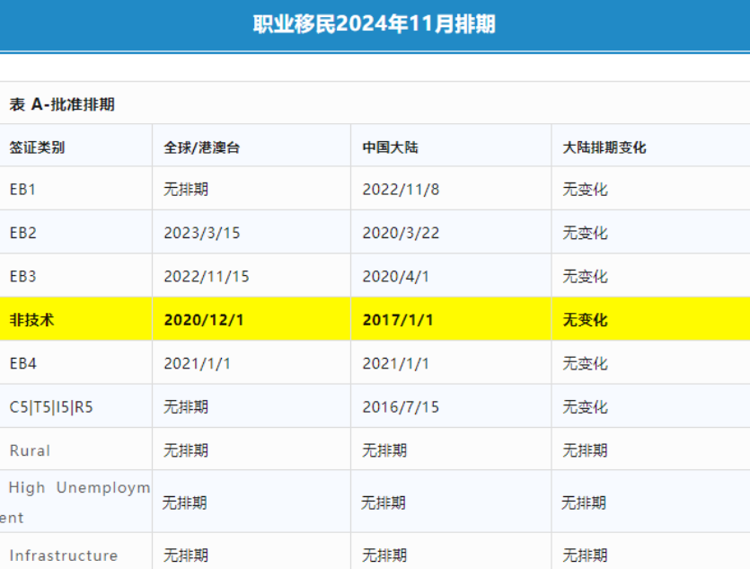
Task: Click the 中国大陆 column header
Action: [391, 147]
